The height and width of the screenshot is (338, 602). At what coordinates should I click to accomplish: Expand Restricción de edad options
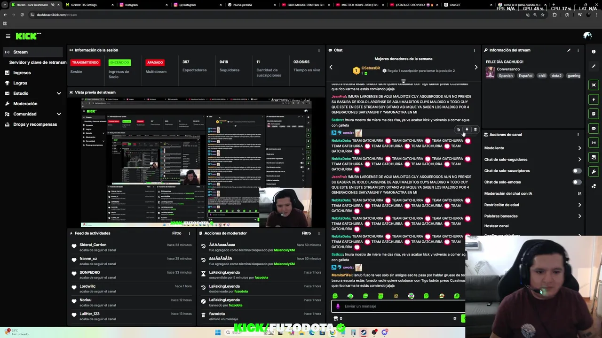[579, 205]
